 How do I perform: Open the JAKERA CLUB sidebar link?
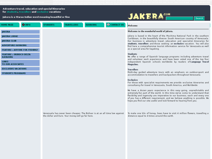(x=20, y=41)
